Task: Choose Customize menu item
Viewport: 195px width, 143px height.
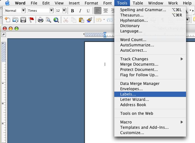Action: (150, 133)
